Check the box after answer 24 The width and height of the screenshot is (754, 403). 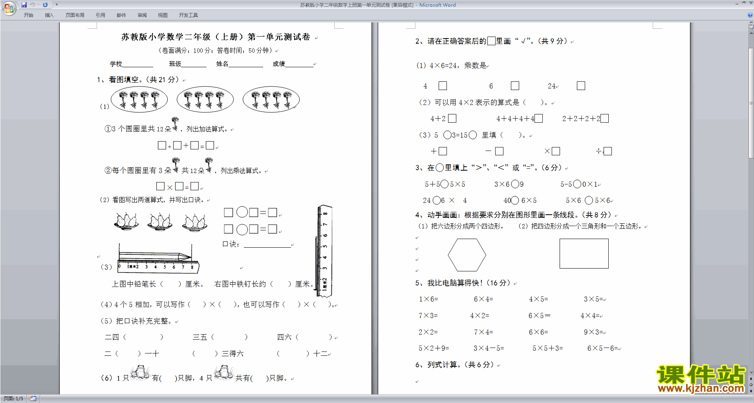[581, 86]
